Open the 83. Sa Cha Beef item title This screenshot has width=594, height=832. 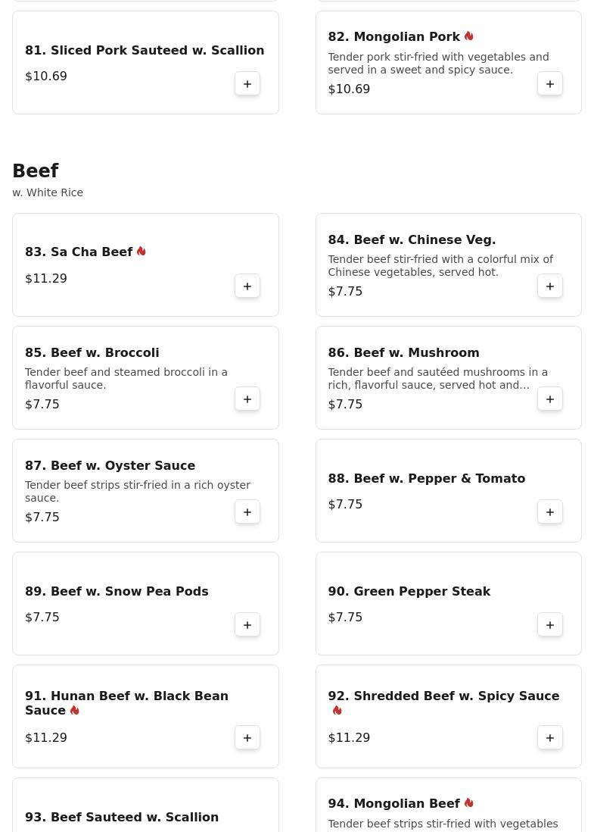pyautogui.click(x=79, y=252)
